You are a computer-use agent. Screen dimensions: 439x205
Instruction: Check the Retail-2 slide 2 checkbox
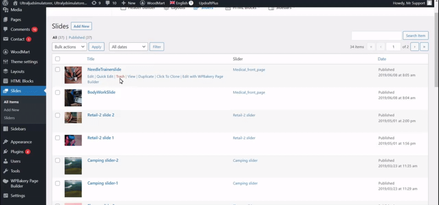pyautogui.click(x=58, y=115)
